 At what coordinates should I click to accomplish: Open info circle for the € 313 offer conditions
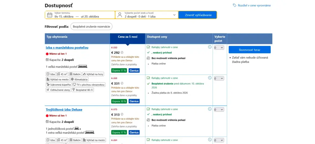point(210,109)
